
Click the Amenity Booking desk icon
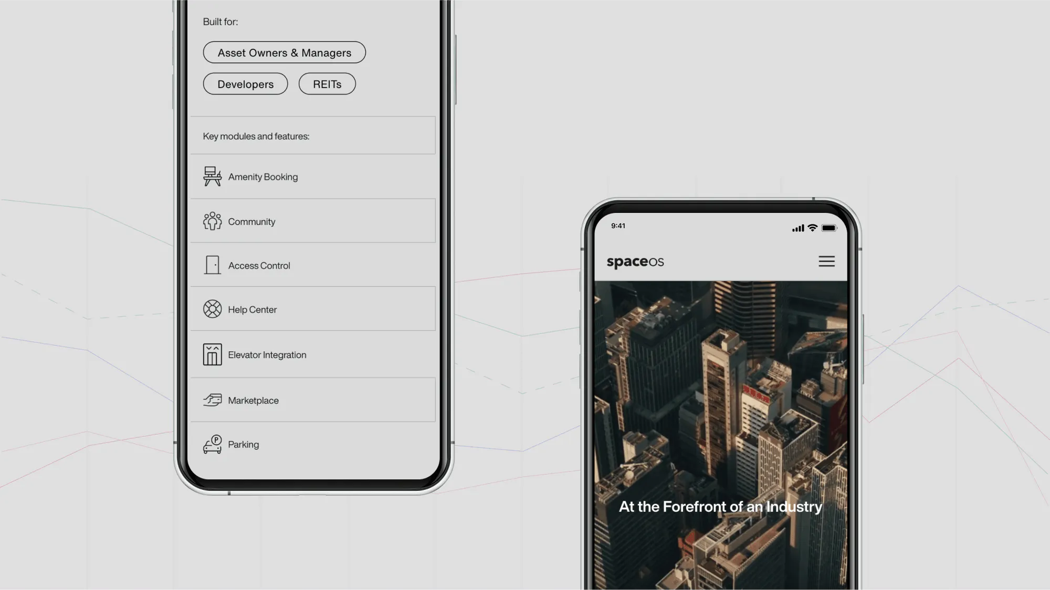pyautogui.click(x=212, y=176)
